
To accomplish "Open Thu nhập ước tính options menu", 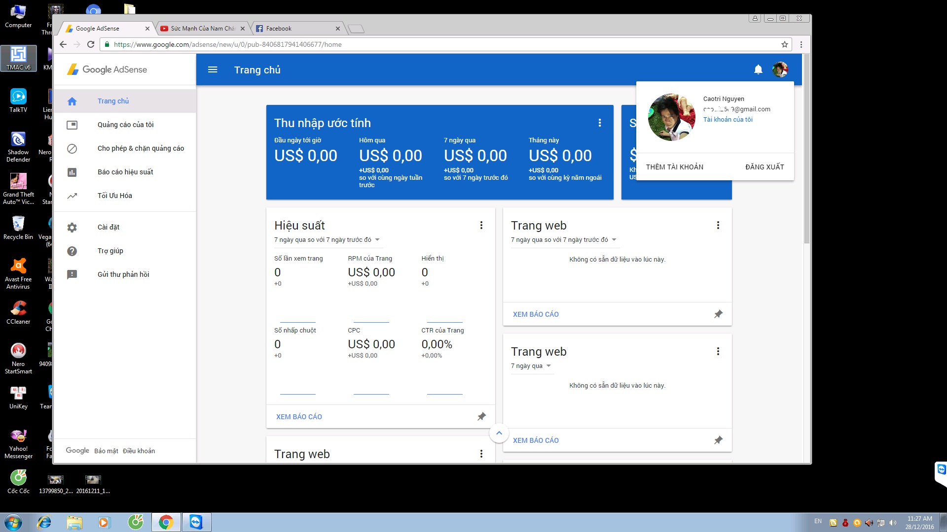I will pos(599,123).
